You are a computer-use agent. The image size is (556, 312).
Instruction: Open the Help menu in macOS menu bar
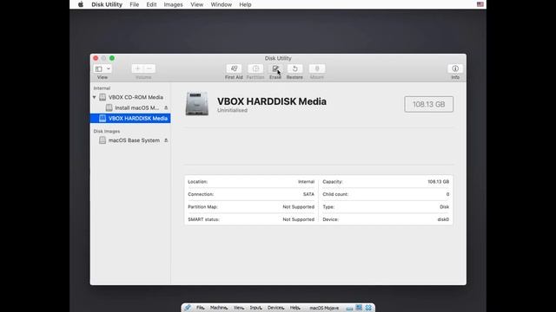(245, 4)
